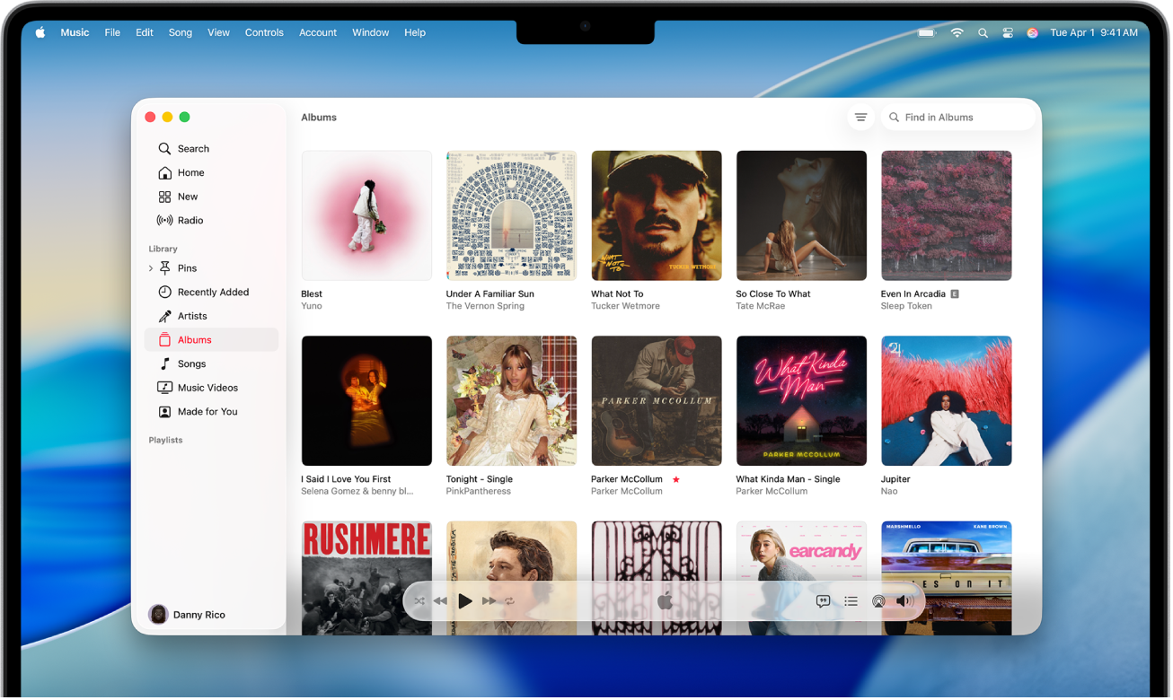This screenshot has width=1173, height=700.
Task: Open the albums sort and filter options
Action: coord(860,117)
